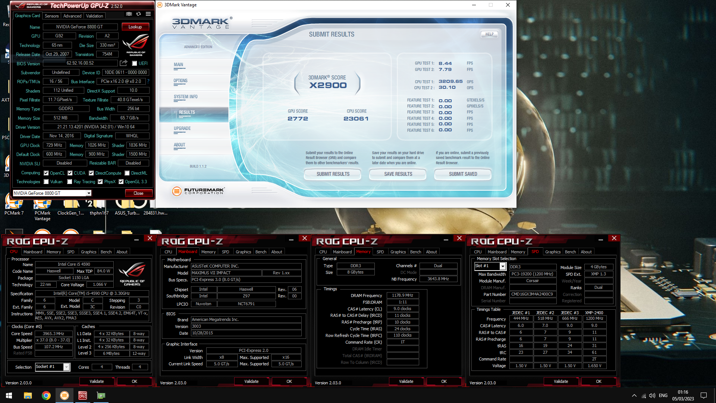Open PCMark Vantage desktop icon
The image size is (716, 403).
point(43,210)
